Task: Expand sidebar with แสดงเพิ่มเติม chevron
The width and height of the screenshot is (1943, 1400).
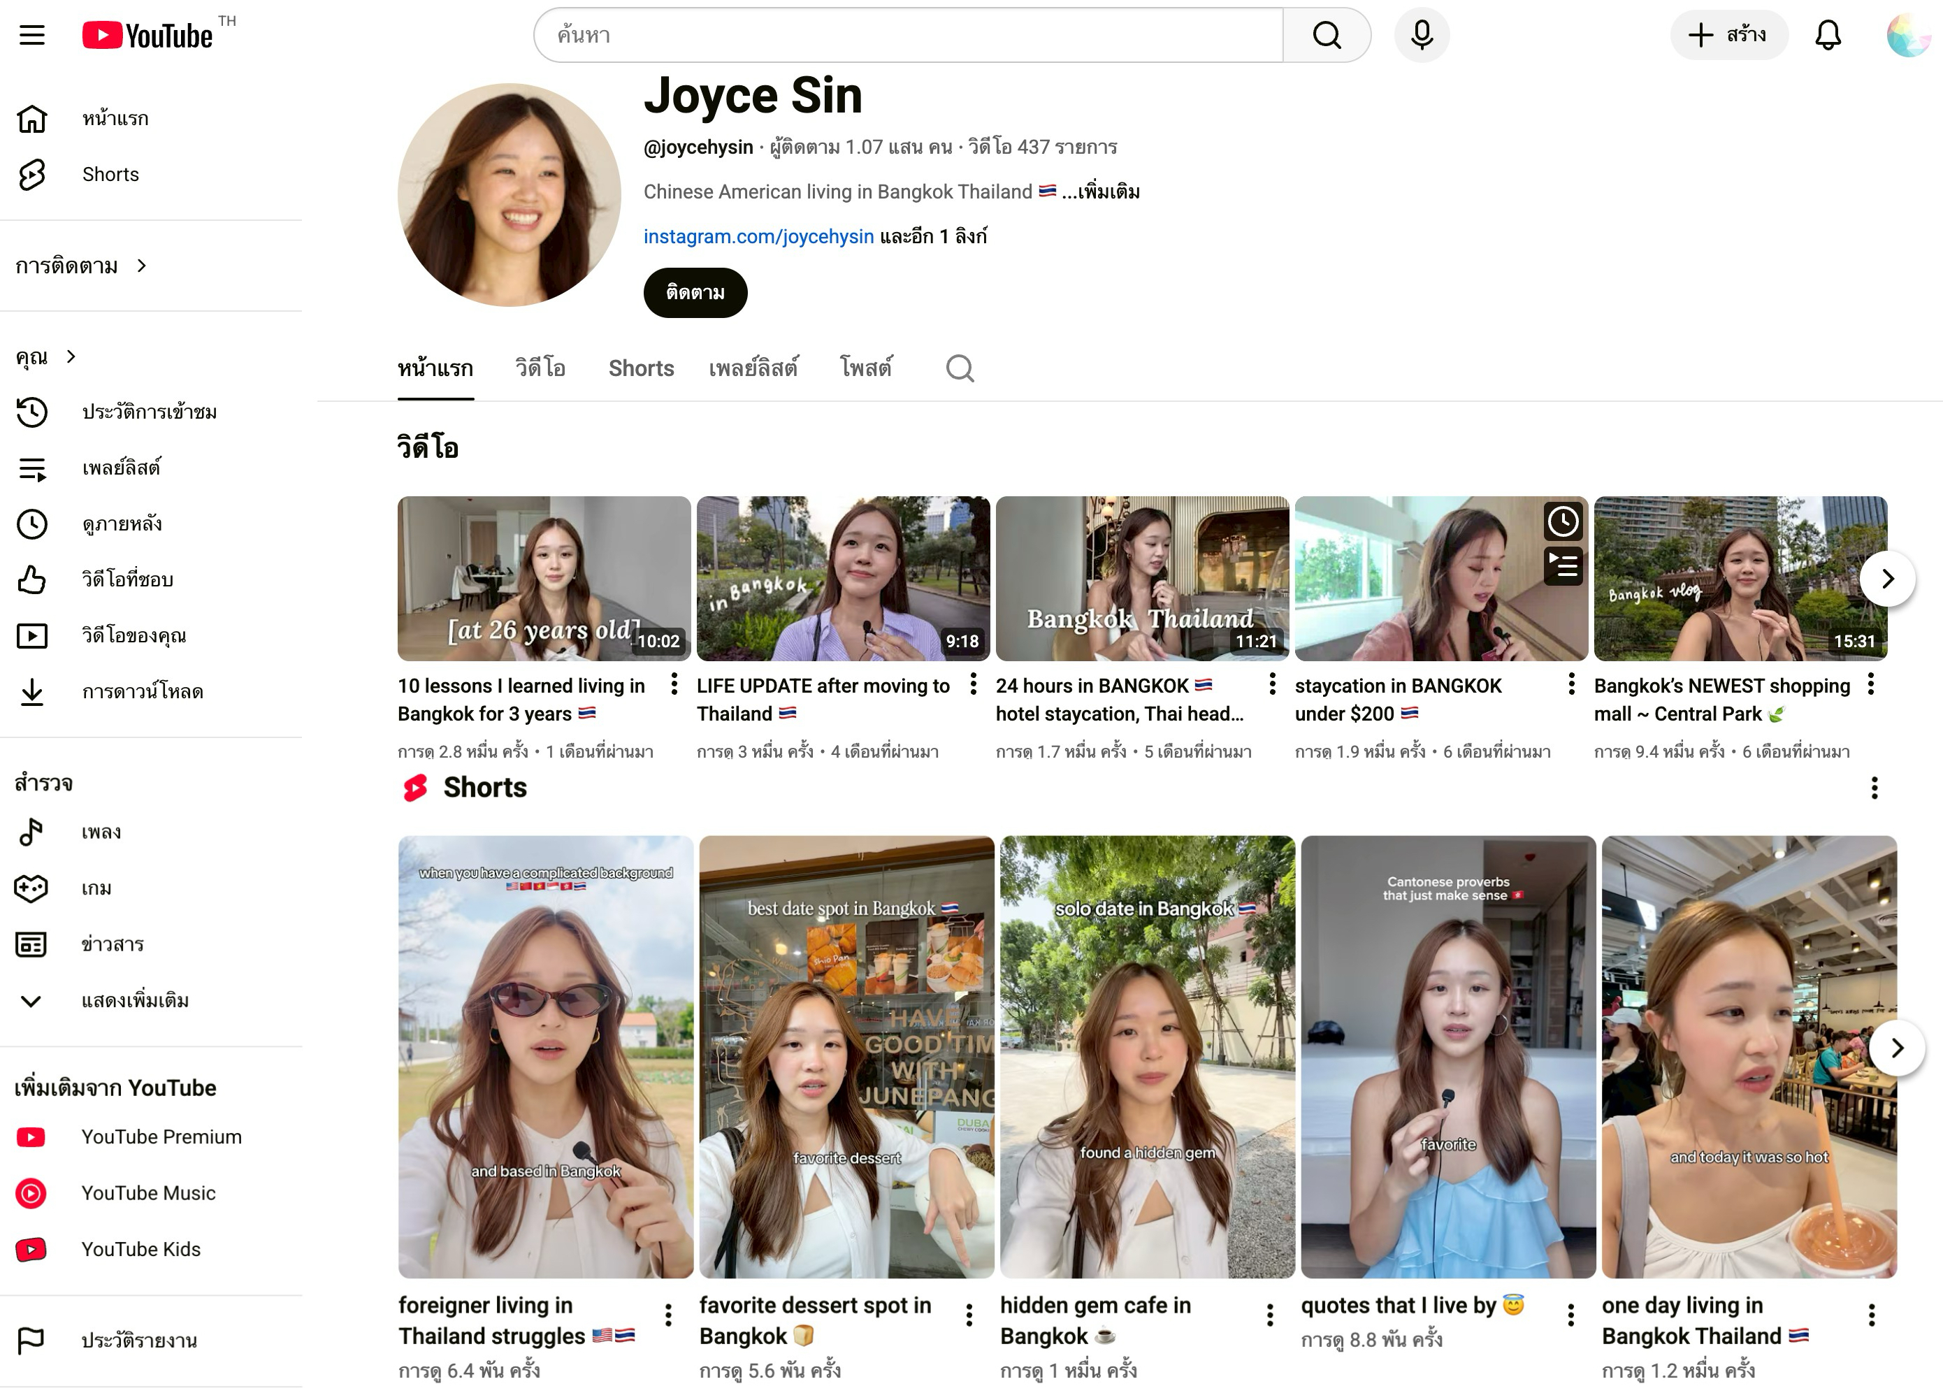Action: (31, 1001)
